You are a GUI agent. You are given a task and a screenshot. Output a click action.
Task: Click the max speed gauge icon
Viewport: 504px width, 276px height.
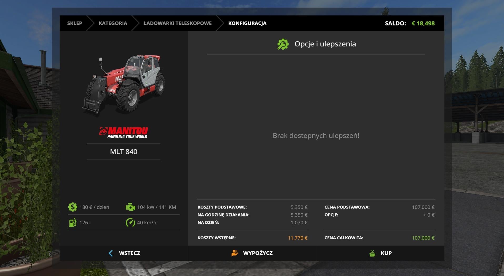point(130,222)
